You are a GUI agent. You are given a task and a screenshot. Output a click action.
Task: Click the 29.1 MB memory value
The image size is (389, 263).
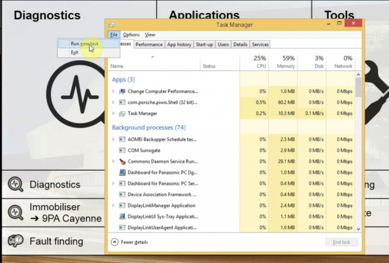(286, 161)
